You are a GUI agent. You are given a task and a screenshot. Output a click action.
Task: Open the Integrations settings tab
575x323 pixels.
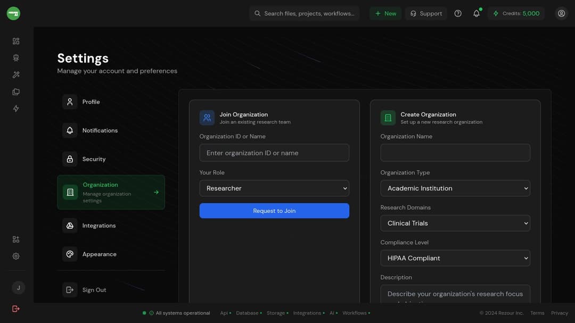click(98, 226)
